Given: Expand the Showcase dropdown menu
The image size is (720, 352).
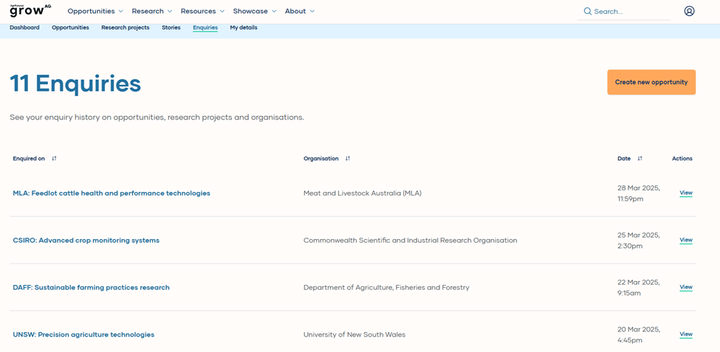Looking at the screenshot, I should [x=255, y=11].
